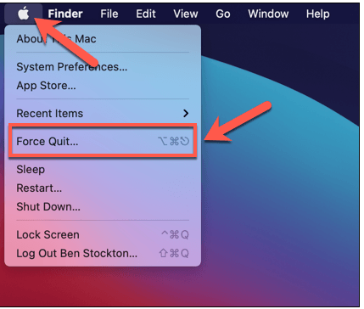This screenshot has width=364, height=309.
Task: Open the Finder menu
Action: [65, 14]
